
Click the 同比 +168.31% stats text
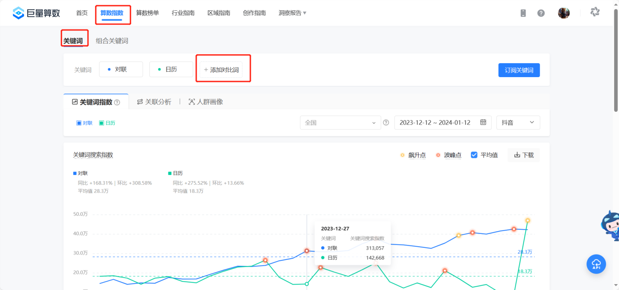tap(95, 183)
